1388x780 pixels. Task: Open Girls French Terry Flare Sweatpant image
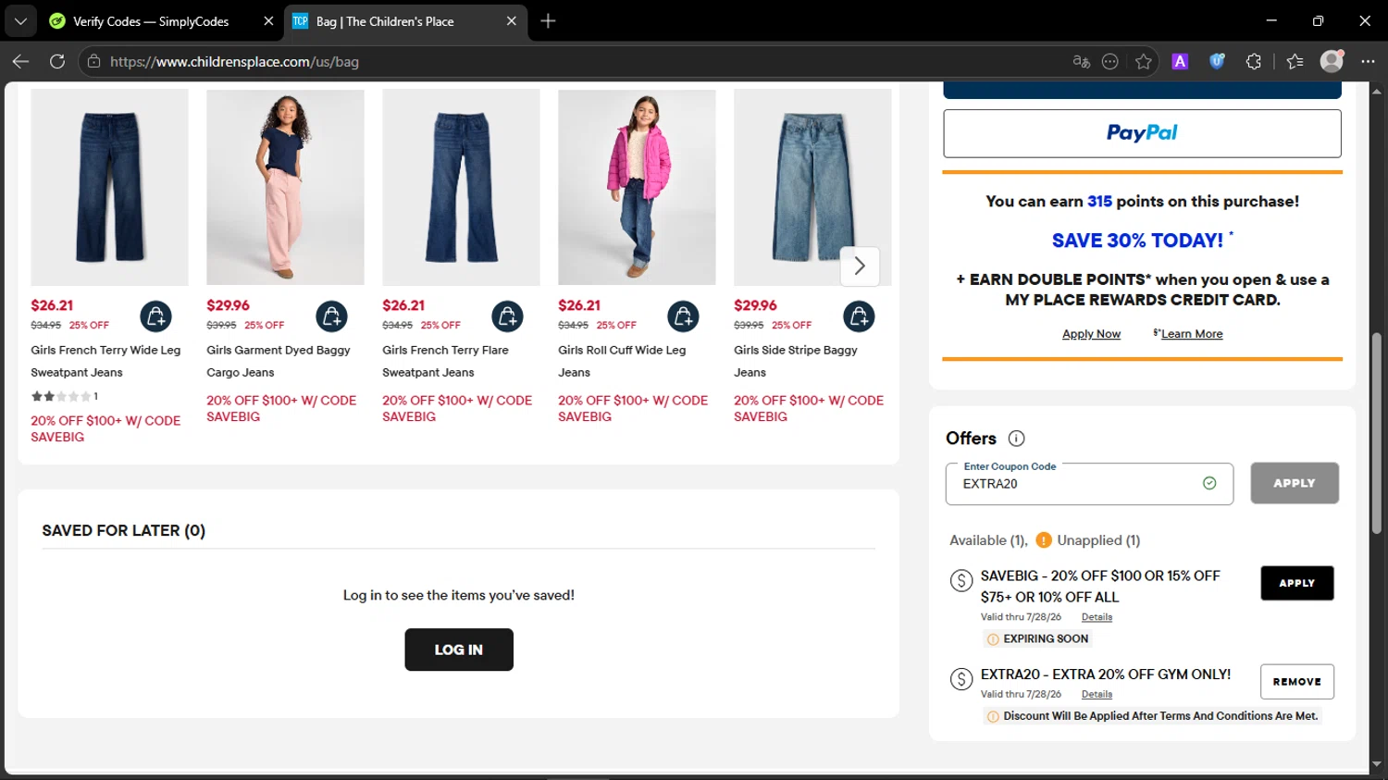pyautogui.click(x=461, y=187)
